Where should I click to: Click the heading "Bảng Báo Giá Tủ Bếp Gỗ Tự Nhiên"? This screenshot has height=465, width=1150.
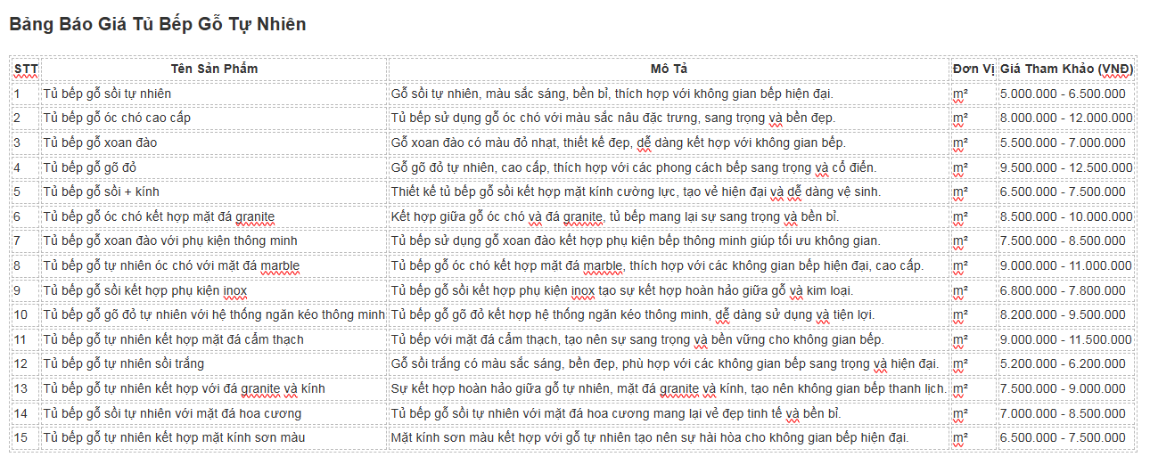(x=158, y=25)
